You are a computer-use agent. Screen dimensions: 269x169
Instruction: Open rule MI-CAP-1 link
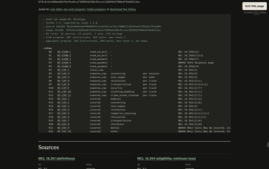[x=63, y=70]
